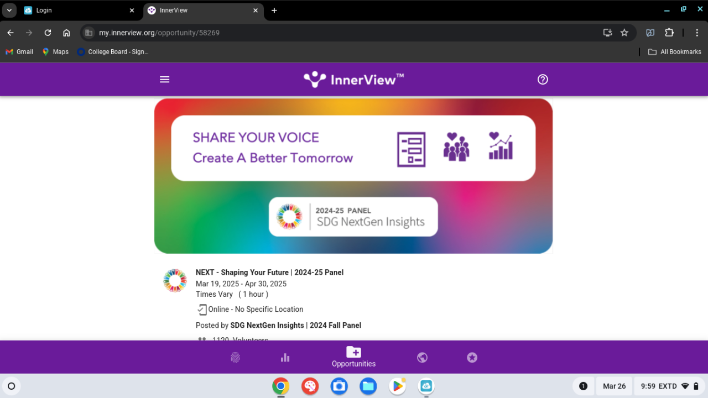This screenshot has height=398, width=708.
Task: Open the Play Store on shelf
Action: coord(397,386)
